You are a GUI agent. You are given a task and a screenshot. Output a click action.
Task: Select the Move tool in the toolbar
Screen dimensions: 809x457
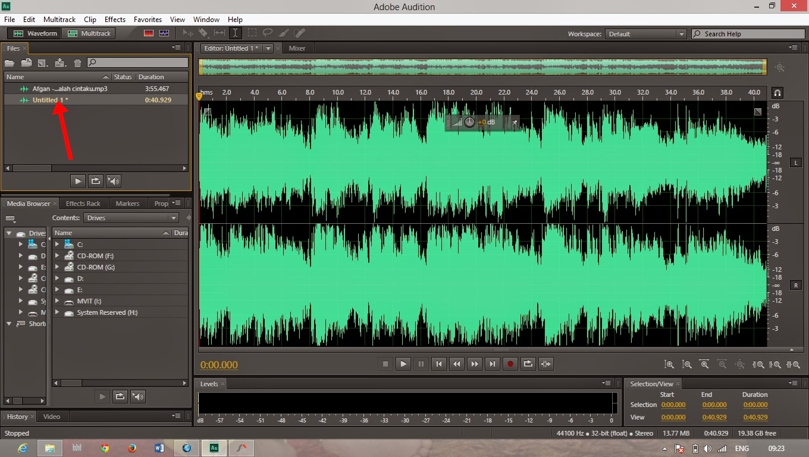(x=188, y=33)
